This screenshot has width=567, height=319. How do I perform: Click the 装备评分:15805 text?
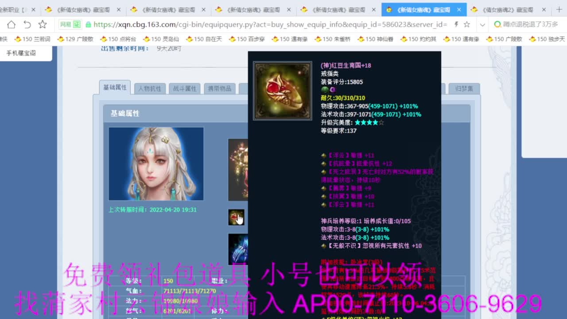[x=342, y=82]
